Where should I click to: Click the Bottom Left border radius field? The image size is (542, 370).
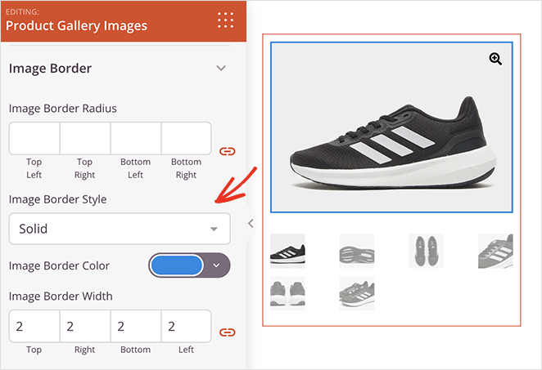pos(136,138)
